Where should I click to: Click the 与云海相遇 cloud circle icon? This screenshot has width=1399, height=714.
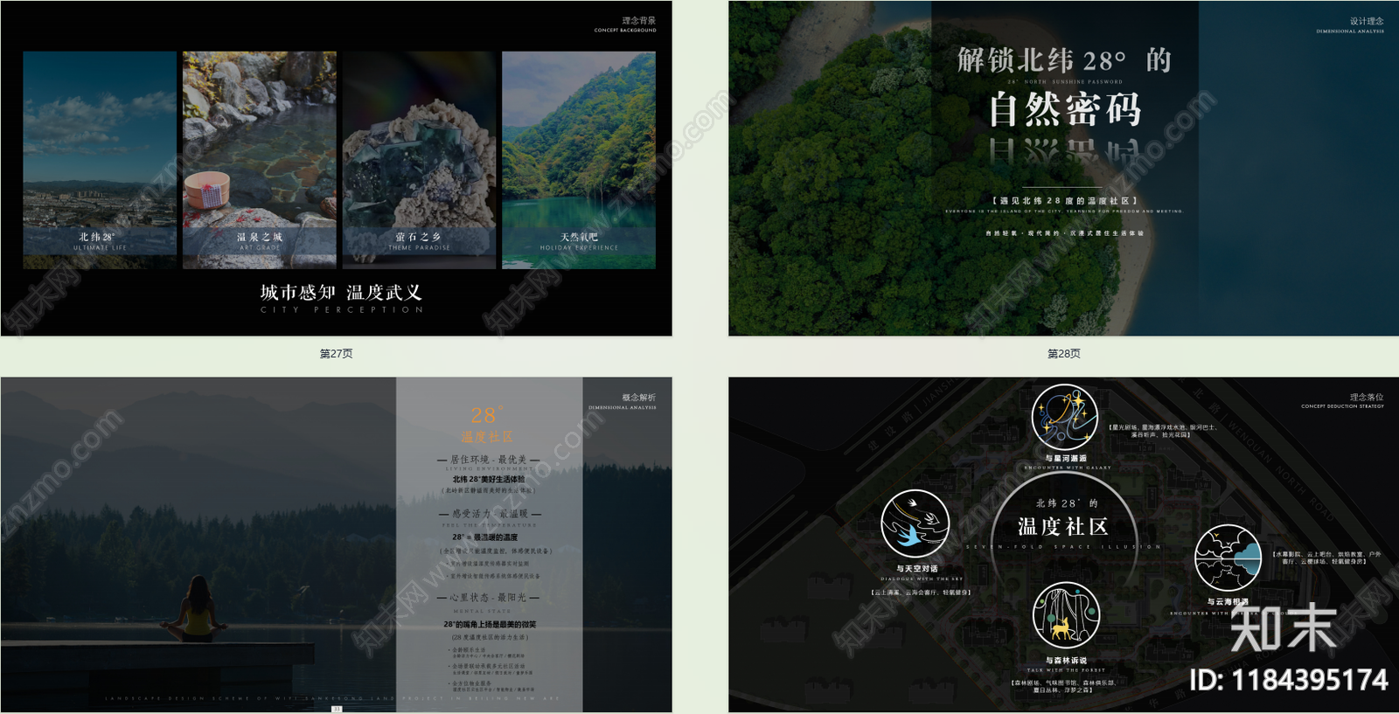(x=1228, y=558)
